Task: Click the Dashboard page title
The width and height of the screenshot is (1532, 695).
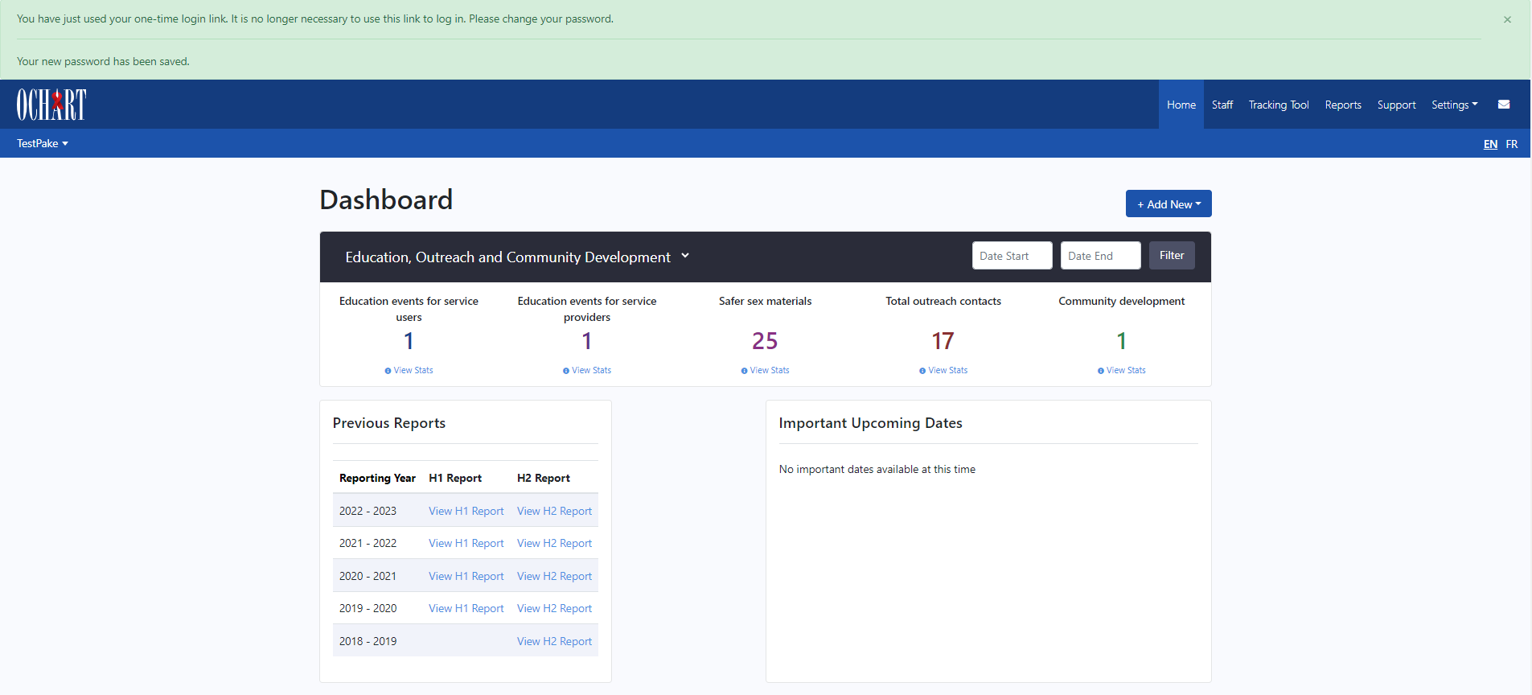Action: [386, 199]
